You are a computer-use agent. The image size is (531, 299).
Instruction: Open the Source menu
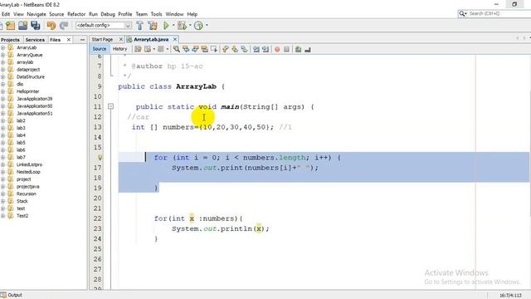pyautogui.click(x=56, y=14)
